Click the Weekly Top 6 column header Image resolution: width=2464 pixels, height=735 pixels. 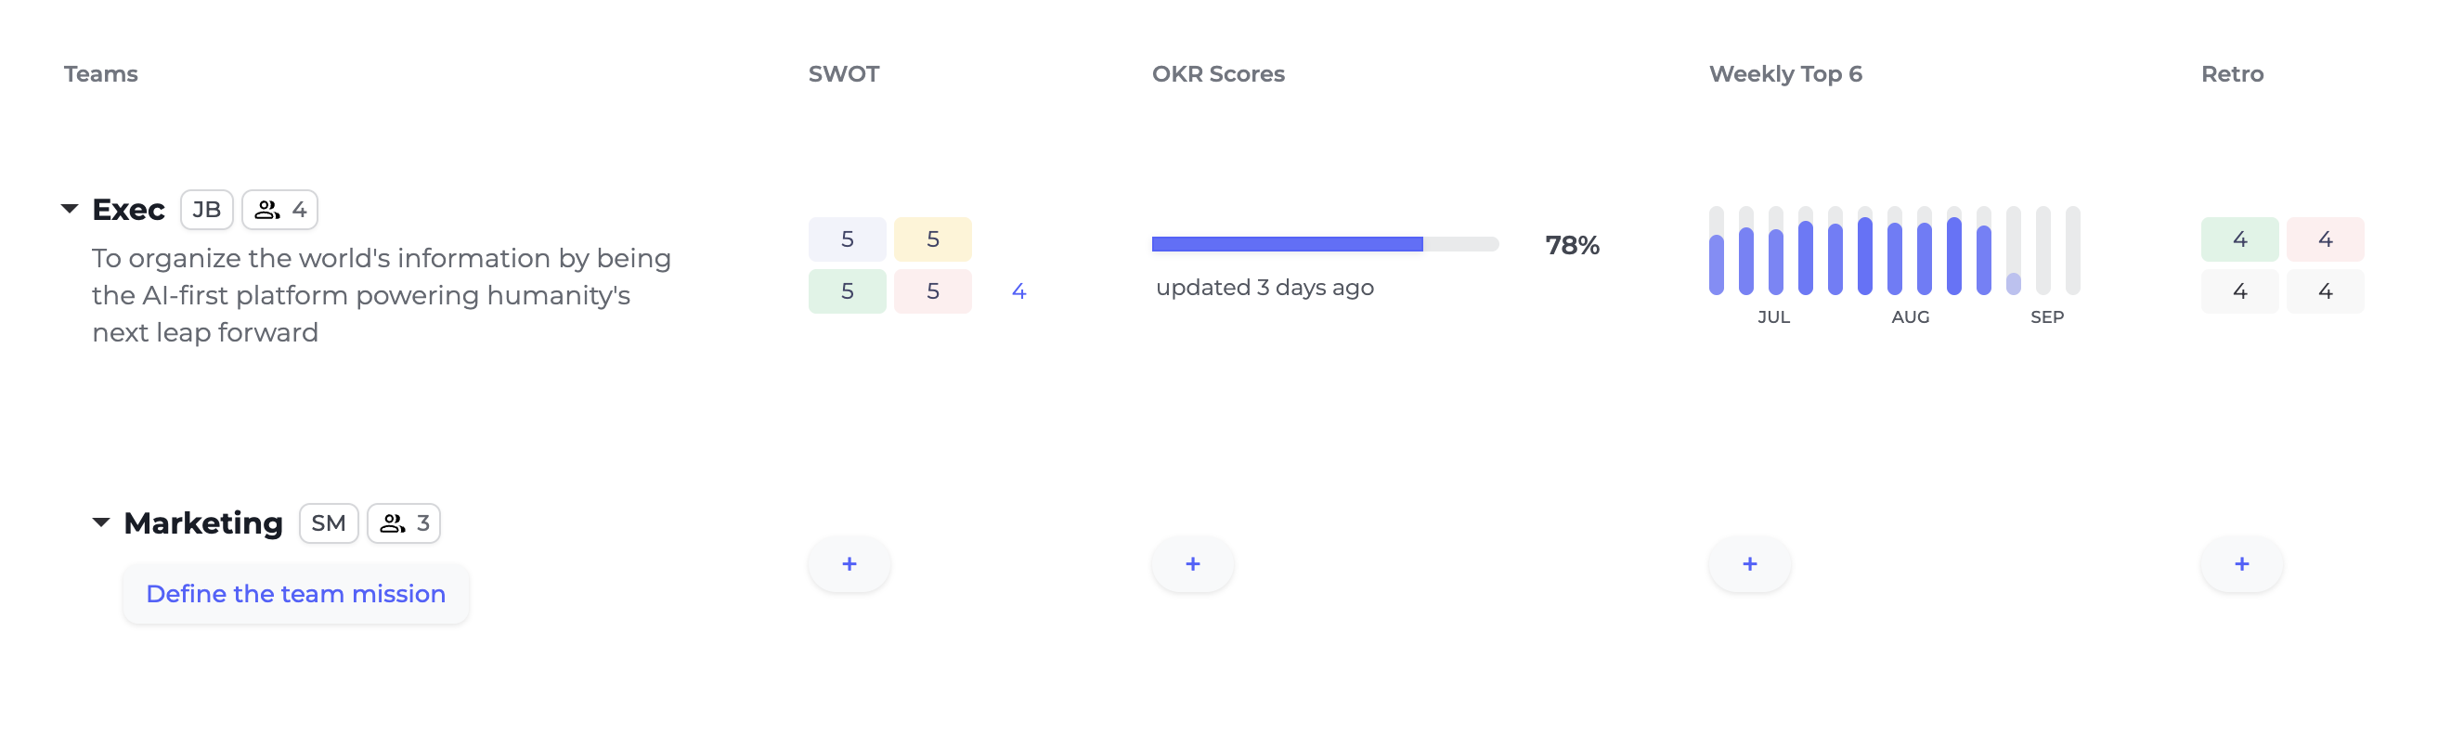(1785, 73)
